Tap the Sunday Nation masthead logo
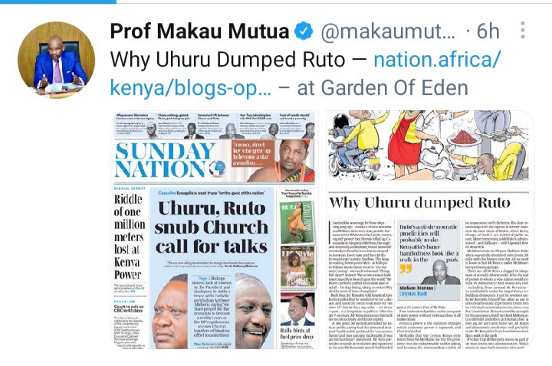Image resolution: width=552 pixels, height=366 pixels. (x=170, y=160)
